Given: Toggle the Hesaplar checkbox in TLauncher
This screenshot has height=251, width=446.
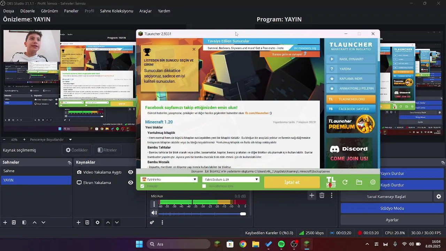Looking at the screenshot, I should 142,186.
